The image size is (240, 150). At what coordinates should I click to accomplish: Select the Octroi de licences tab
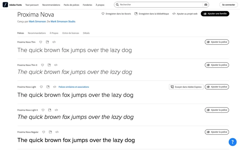[x=71, y=33]
